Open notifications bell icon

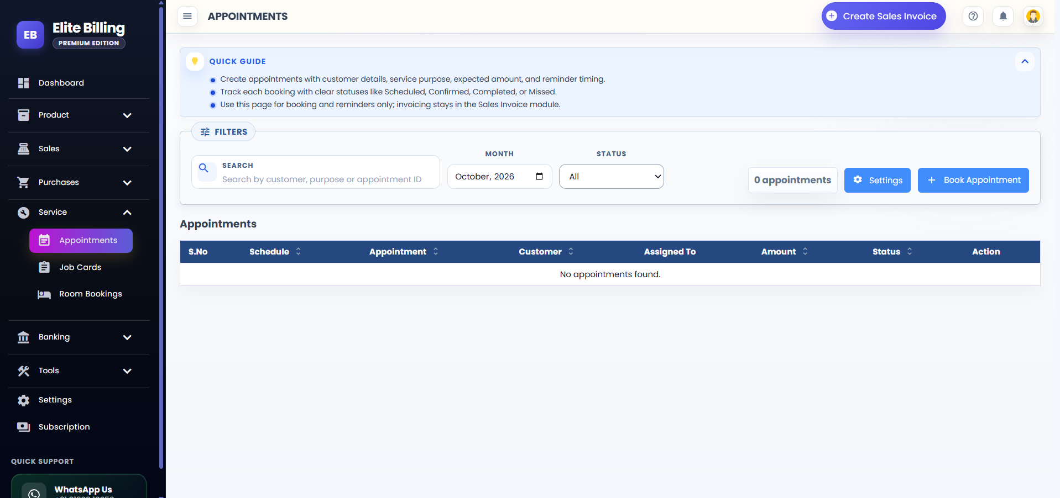[1003, 16]
